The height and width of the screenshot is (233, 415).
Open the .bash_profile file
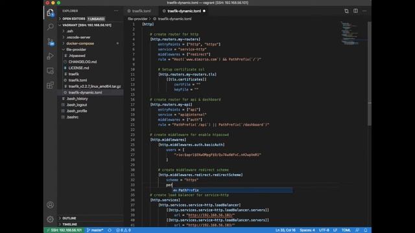tap(91, 111)
